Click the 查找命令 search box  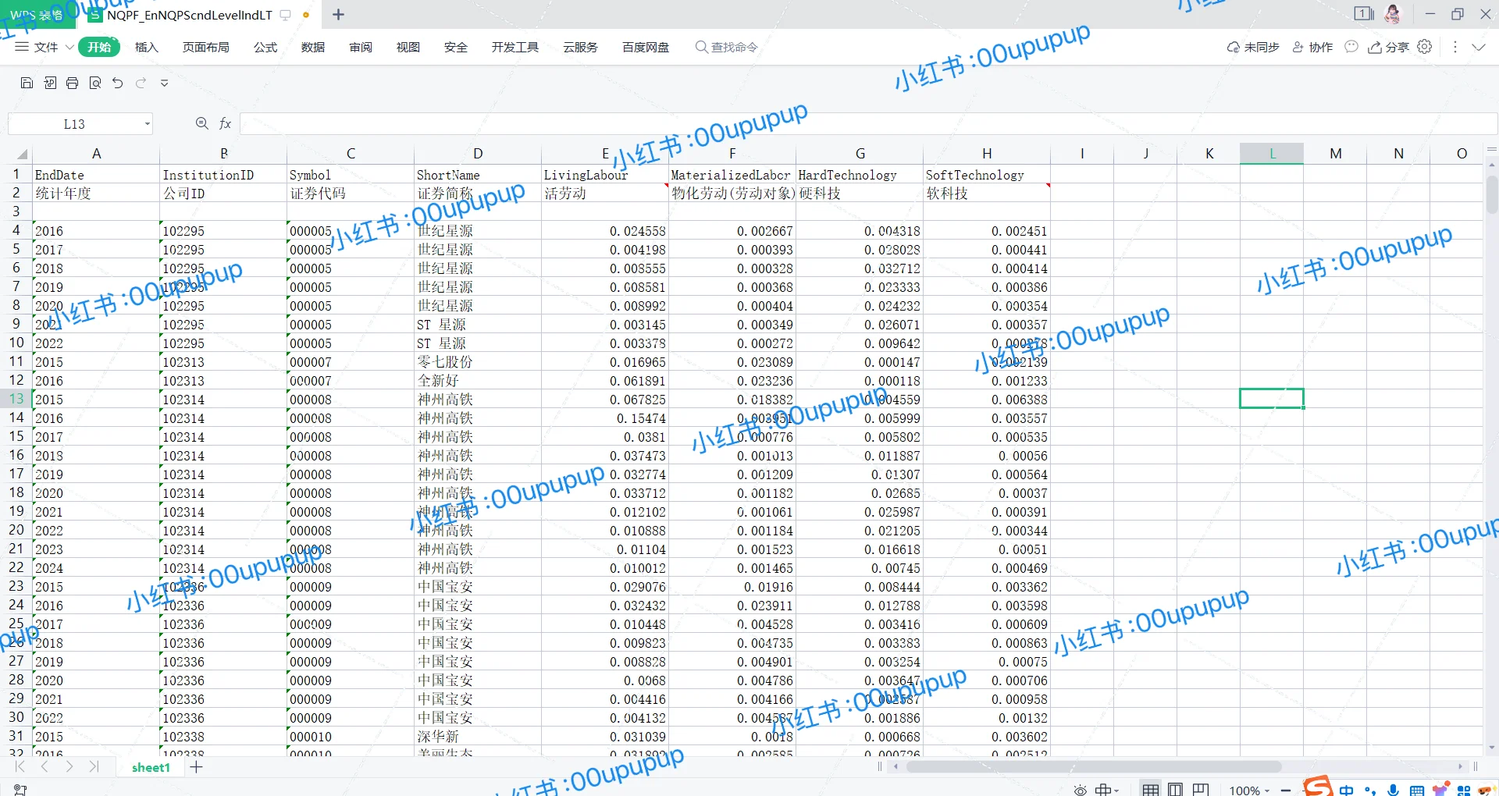[727, 47]
